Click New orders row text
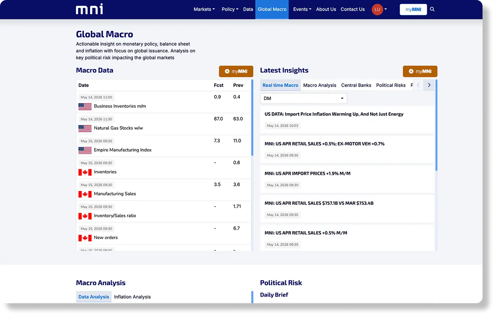The image size is (494, 315). pyautogui.click(x=106, y=237)
